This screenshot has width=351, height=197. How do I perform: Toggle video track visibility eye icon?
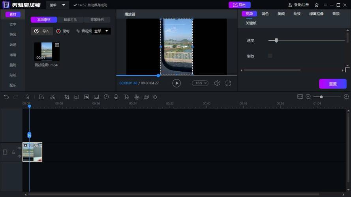19,148
